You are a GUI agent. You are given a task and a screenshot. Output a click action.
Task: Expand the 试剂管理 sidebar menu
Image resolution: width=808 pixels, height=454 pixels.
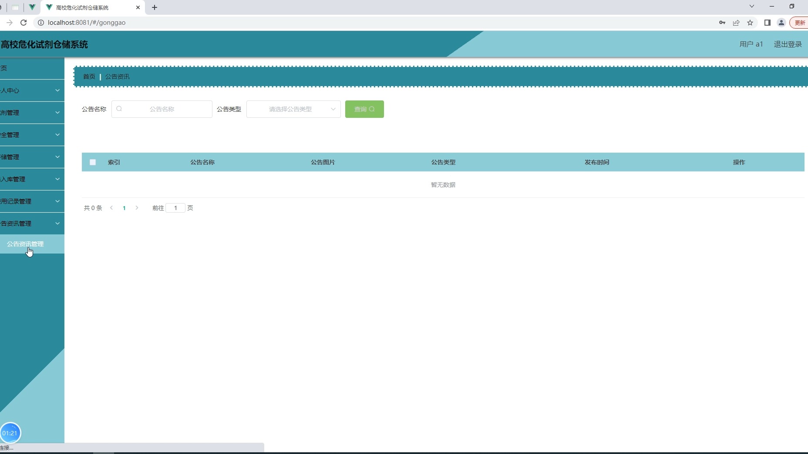(32, 113)
